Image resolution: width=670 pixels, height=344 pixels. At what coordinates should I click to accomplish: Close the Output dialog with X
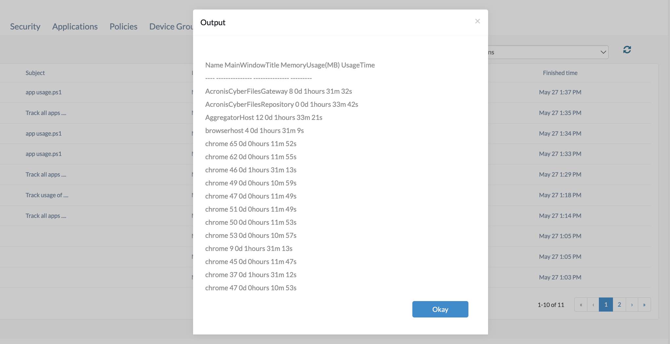point(477,21)
